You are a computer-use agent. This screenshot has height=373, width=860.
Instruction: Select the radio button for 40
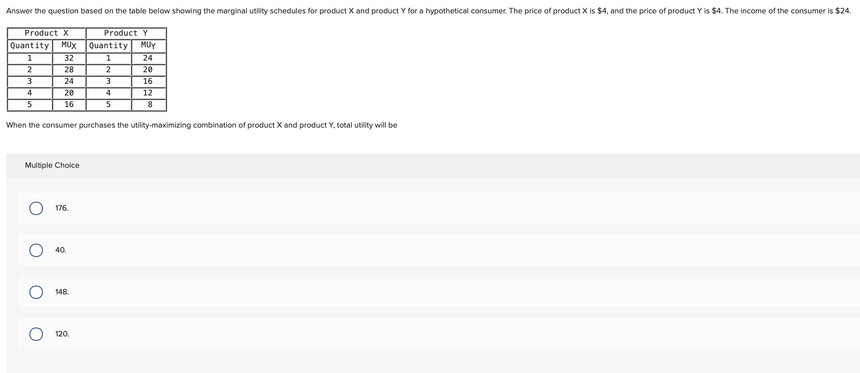point(36,250)
